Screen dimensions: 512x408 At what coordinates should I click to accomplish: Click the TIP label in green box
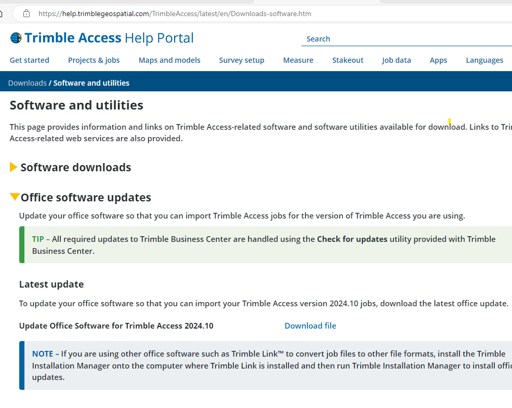click(x=38, y=239)
